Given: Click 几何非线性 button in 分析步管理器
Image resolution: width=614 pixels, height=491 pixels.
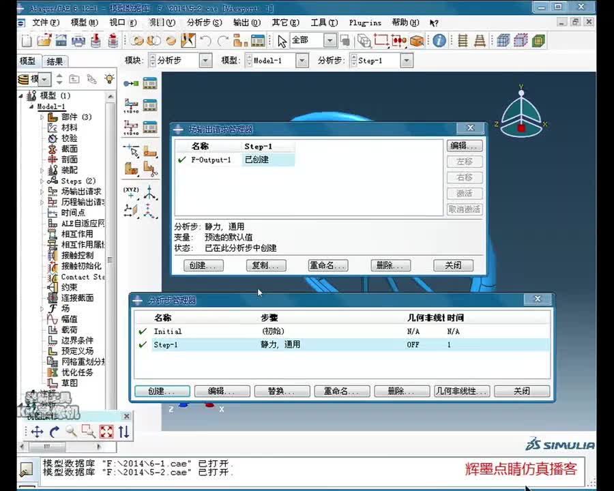Looking at the screenshot, I should tap(462, 391).
